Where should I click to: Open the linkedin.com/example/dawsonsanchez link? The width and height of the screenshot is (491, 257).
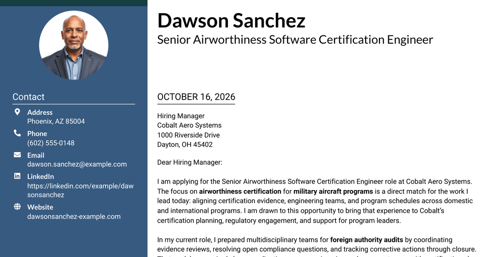coord(80,190)
